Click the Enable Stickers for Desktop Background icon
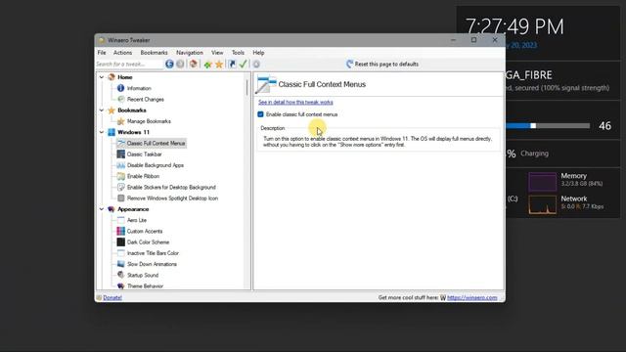This screenshot has width=626, height=352. [x=121, y=187]
